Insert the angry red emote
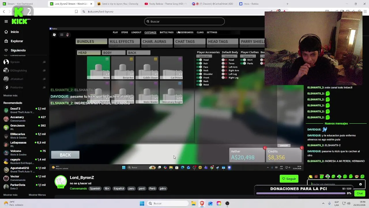The height and width of the screenshot is (208, 369). coord(316,177)
